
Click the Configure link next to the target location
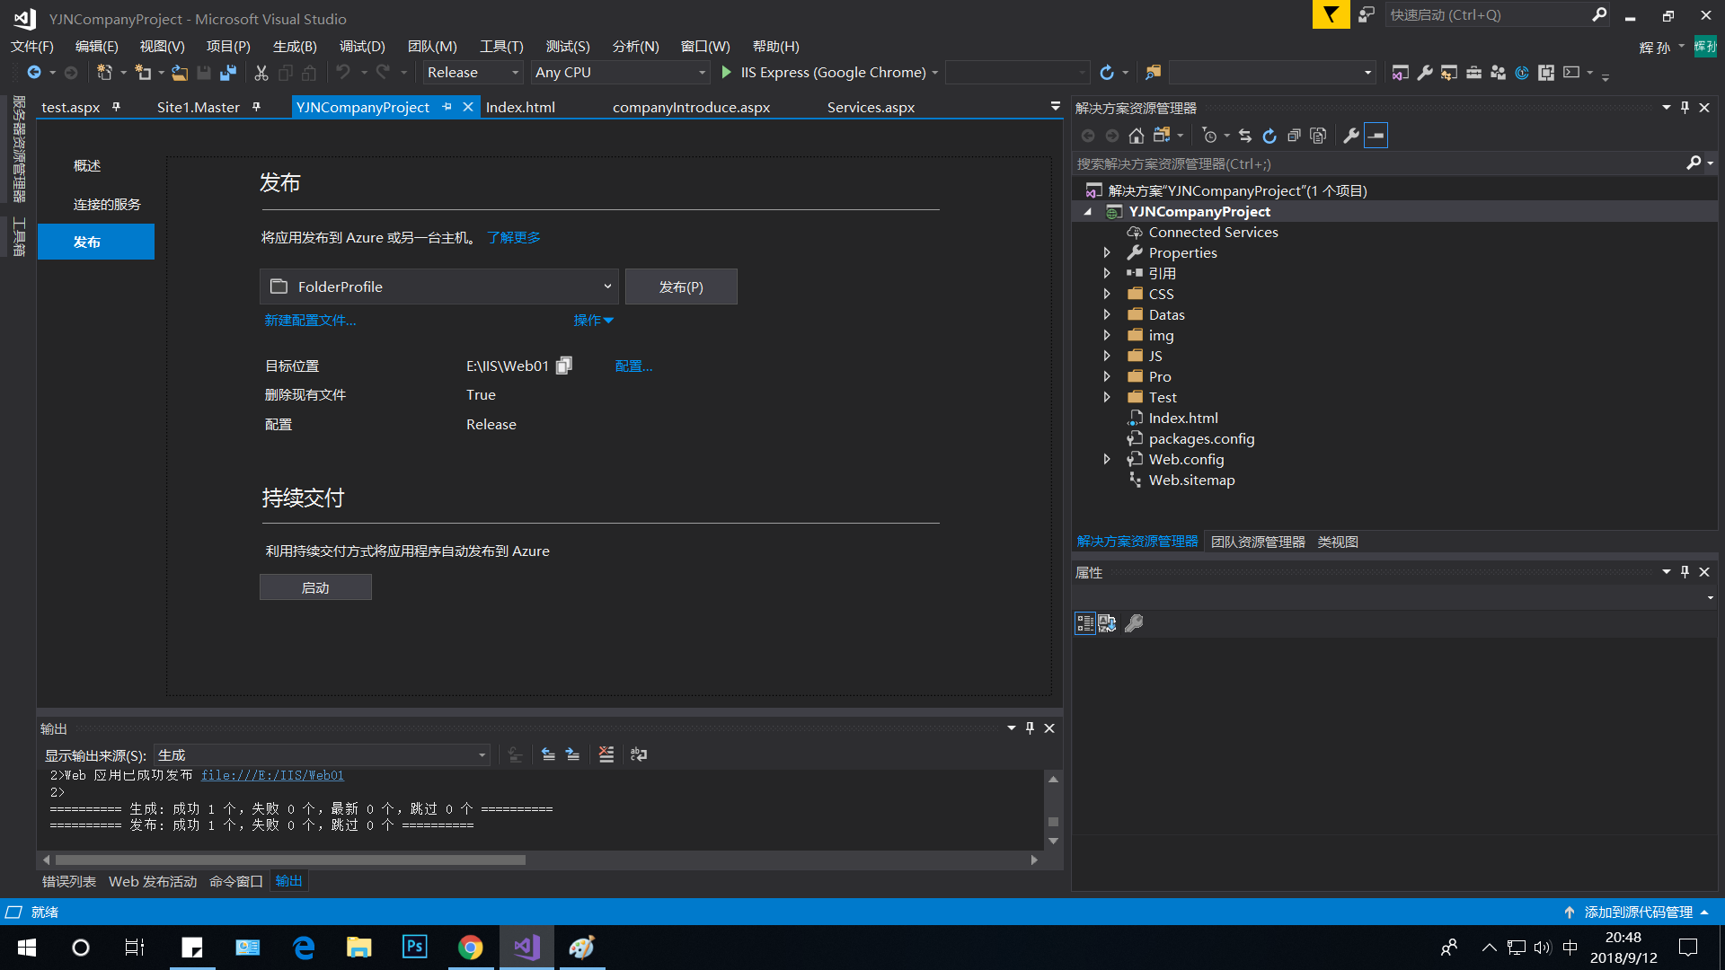tap(633, 366)
